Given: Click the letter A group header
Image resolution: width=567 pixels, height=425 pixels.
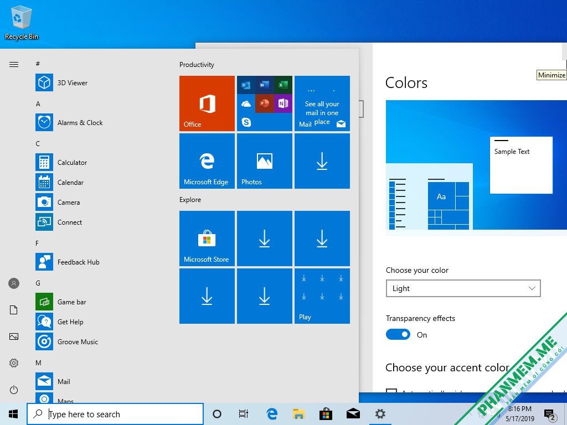Looking at the screenshot, I should coord(38,103).
